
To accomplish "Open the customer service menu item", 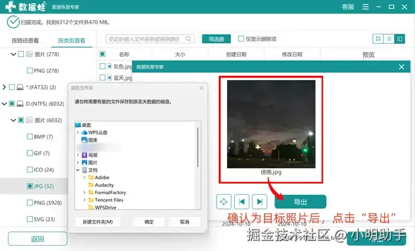I will pyautogui.click(x=348, y=7).
